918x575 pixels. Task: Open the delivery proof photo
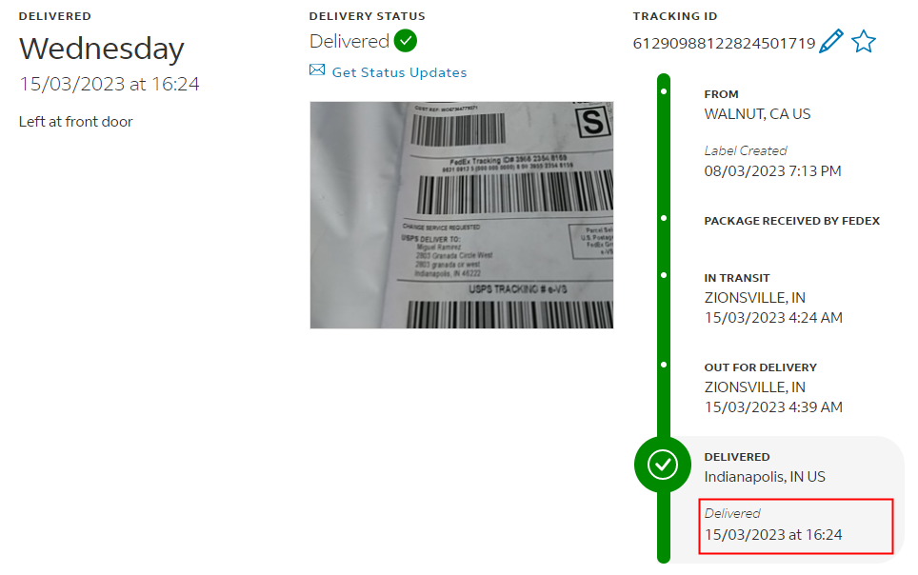pos(462,215)
